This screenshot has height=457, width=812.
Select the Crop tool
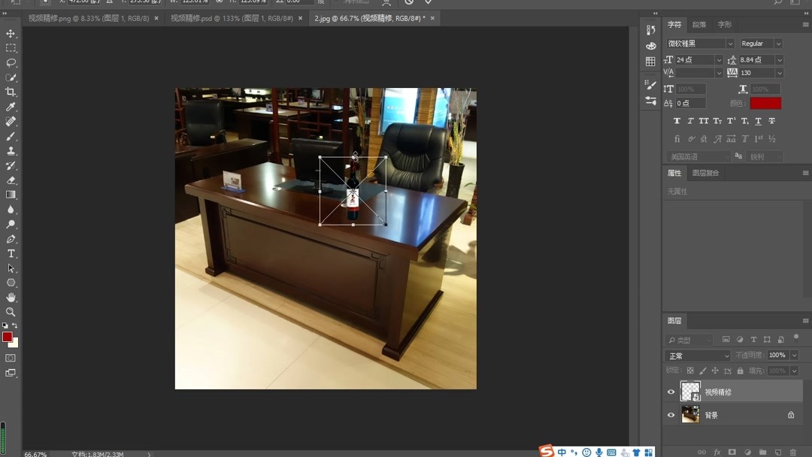(11, 92)
